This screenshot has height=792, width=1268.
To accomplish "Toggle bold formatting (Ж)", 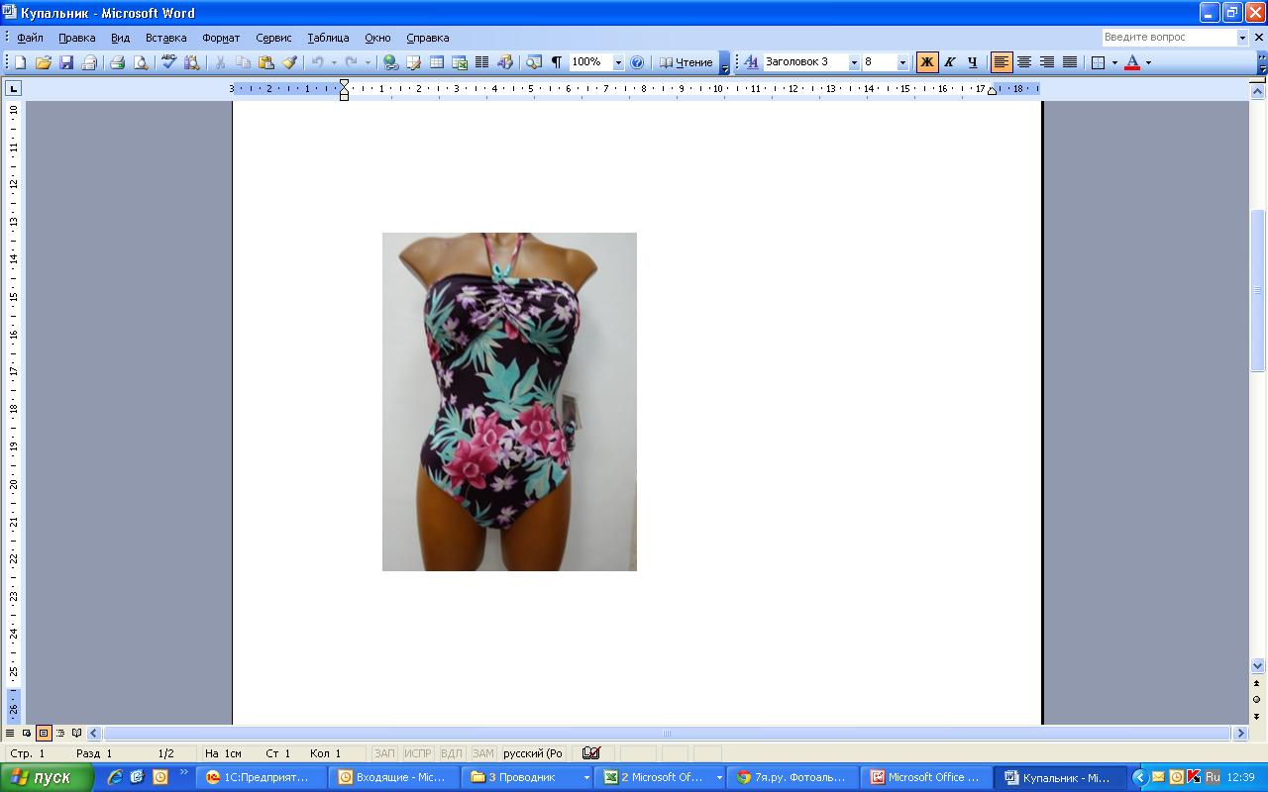I will 927,62.
